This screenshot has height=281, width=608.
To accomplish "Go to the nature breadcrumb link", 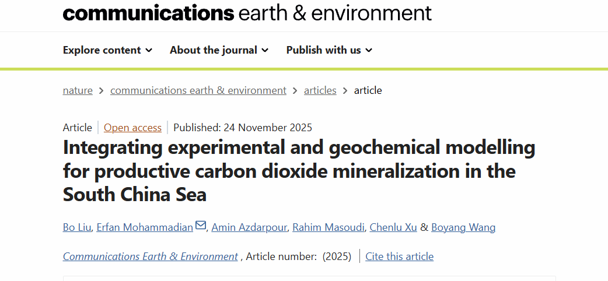I will pyautogui.click(x=78, y=90).
